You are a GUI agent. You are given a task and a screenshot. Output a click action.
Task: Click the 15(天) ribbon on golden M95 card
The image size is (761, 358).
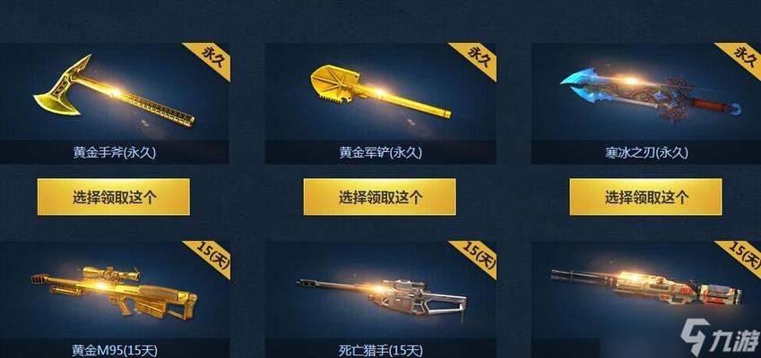point(210,257)
